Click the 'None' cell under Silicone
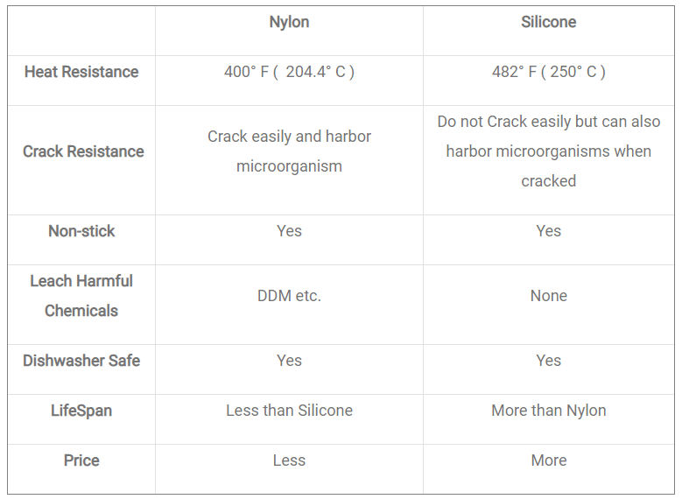This screenshot has height=499, width=682. [x=548, y=296]
